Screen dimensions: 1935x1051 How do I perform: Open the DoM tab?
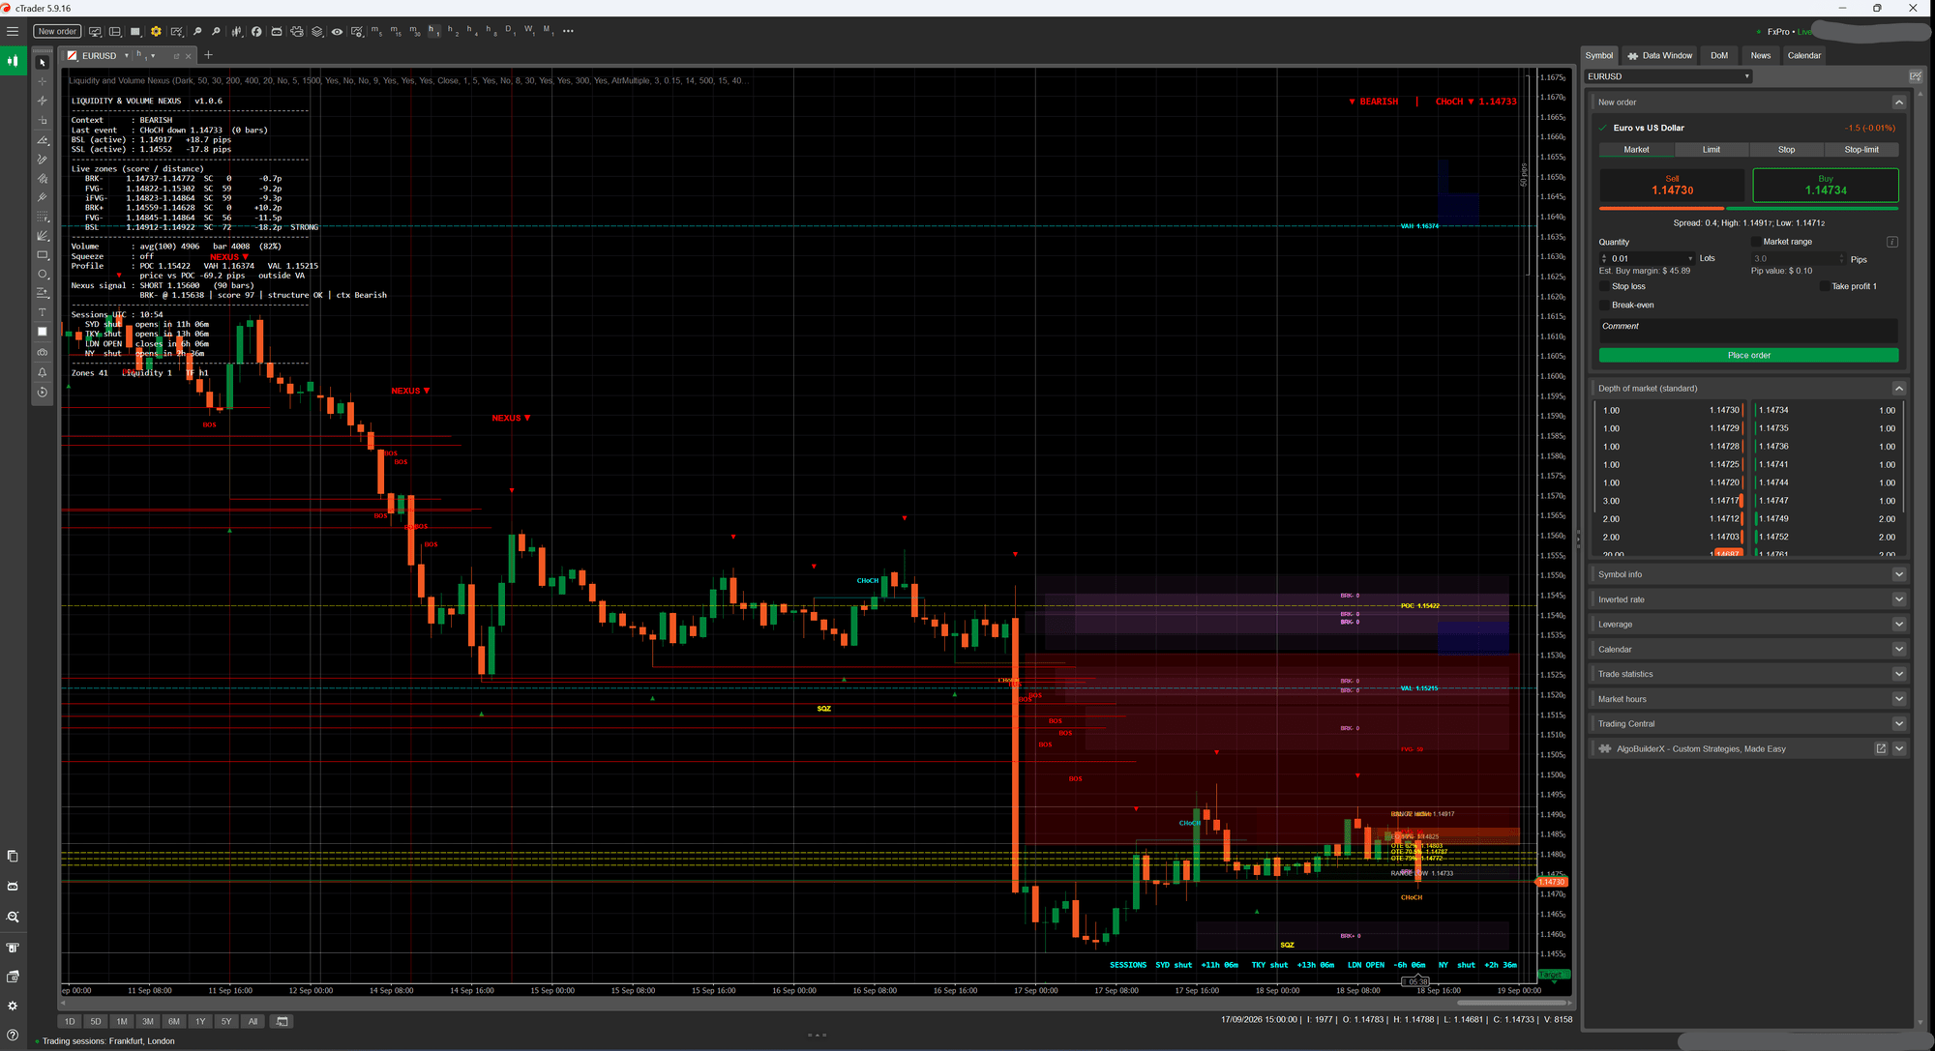coord(1719,55)
